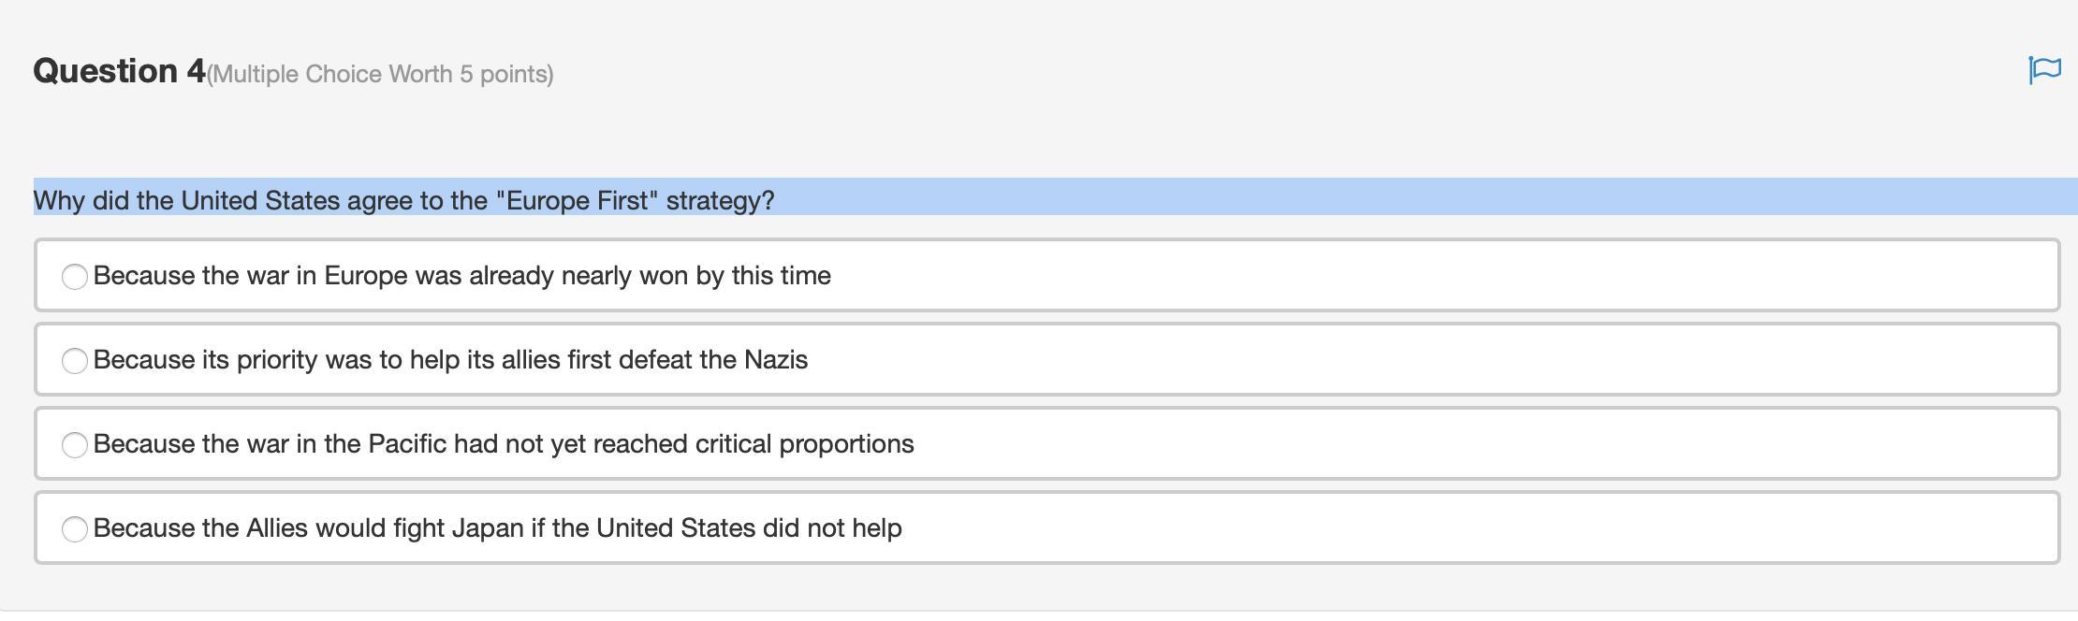Viewport: 2078px width, 621px height.
Task: Click the 'Multiple Choice Worth 5 points' label
Action: click(380, 75)
